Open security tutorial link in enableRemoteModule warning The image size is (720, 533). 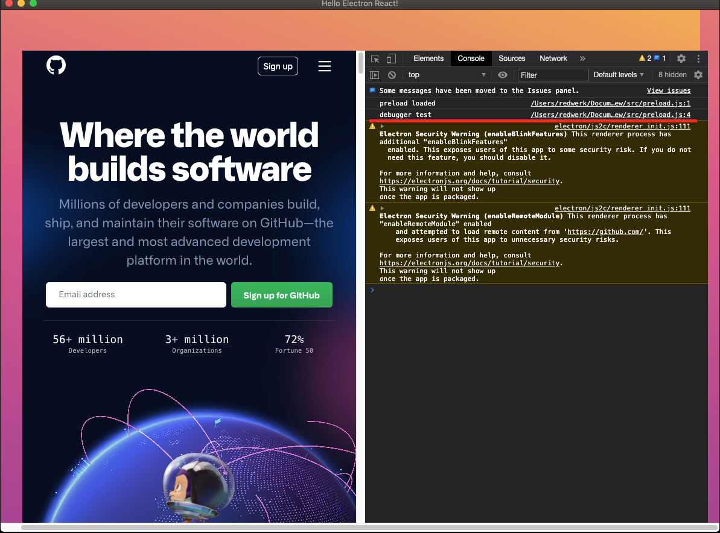470,263
